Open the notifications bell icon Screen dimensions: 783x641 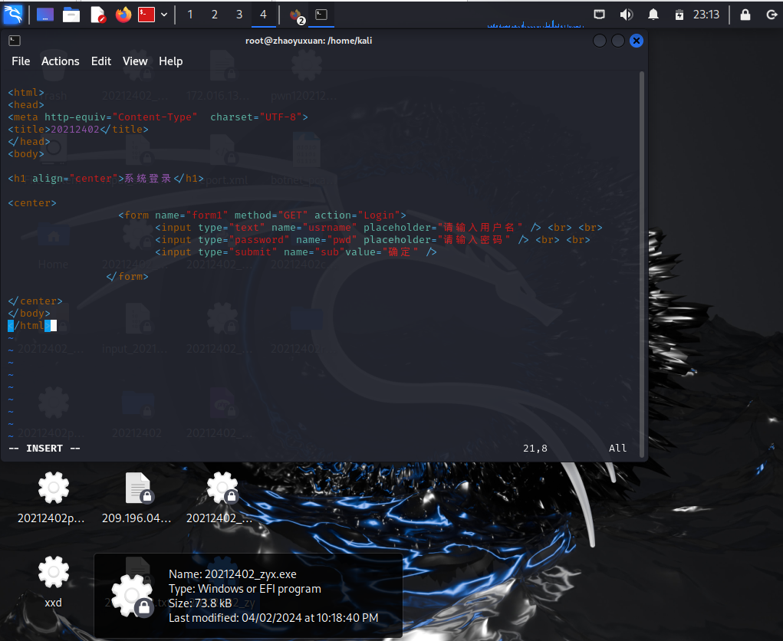tap(653, 15)
